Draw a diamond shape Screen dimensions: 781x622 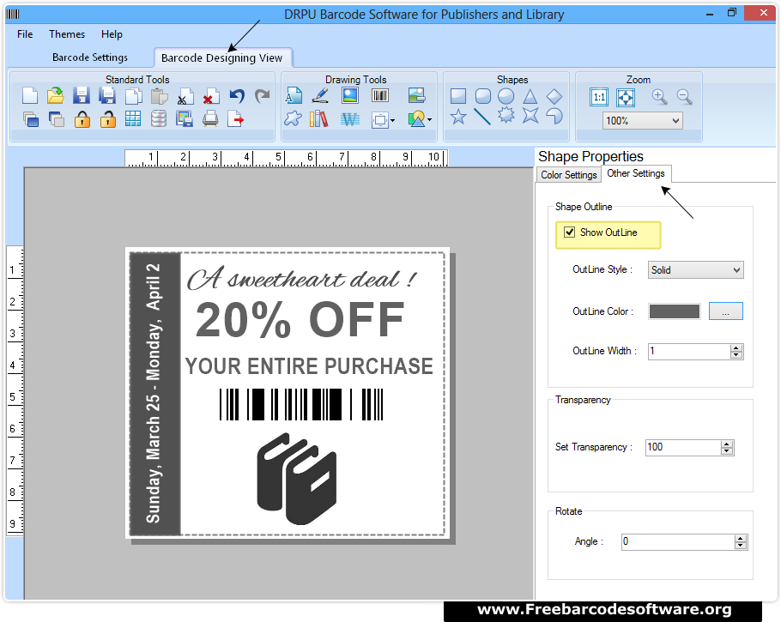click(554, 95)
